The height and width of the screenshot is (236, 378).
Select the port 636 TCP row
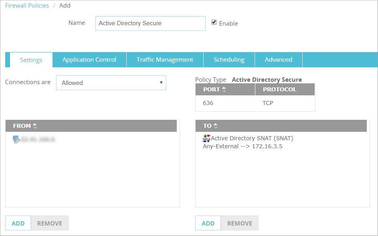pos(255,103)
